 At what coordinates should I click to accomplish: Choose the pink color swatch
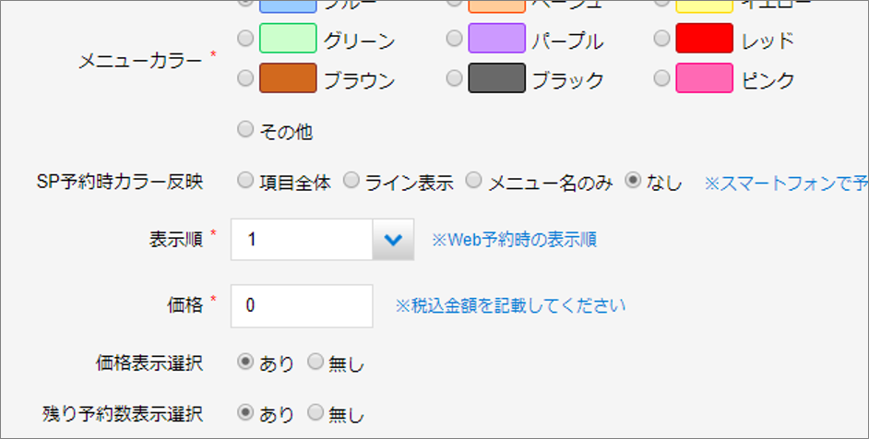[704, 79]
